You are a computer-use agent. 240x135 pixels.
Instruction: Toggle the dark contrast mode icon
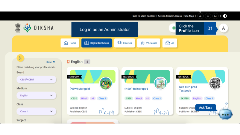point(225,16)
